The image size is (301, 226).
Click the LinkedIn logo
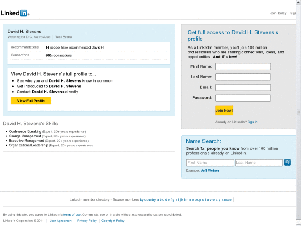pos(15,13)
